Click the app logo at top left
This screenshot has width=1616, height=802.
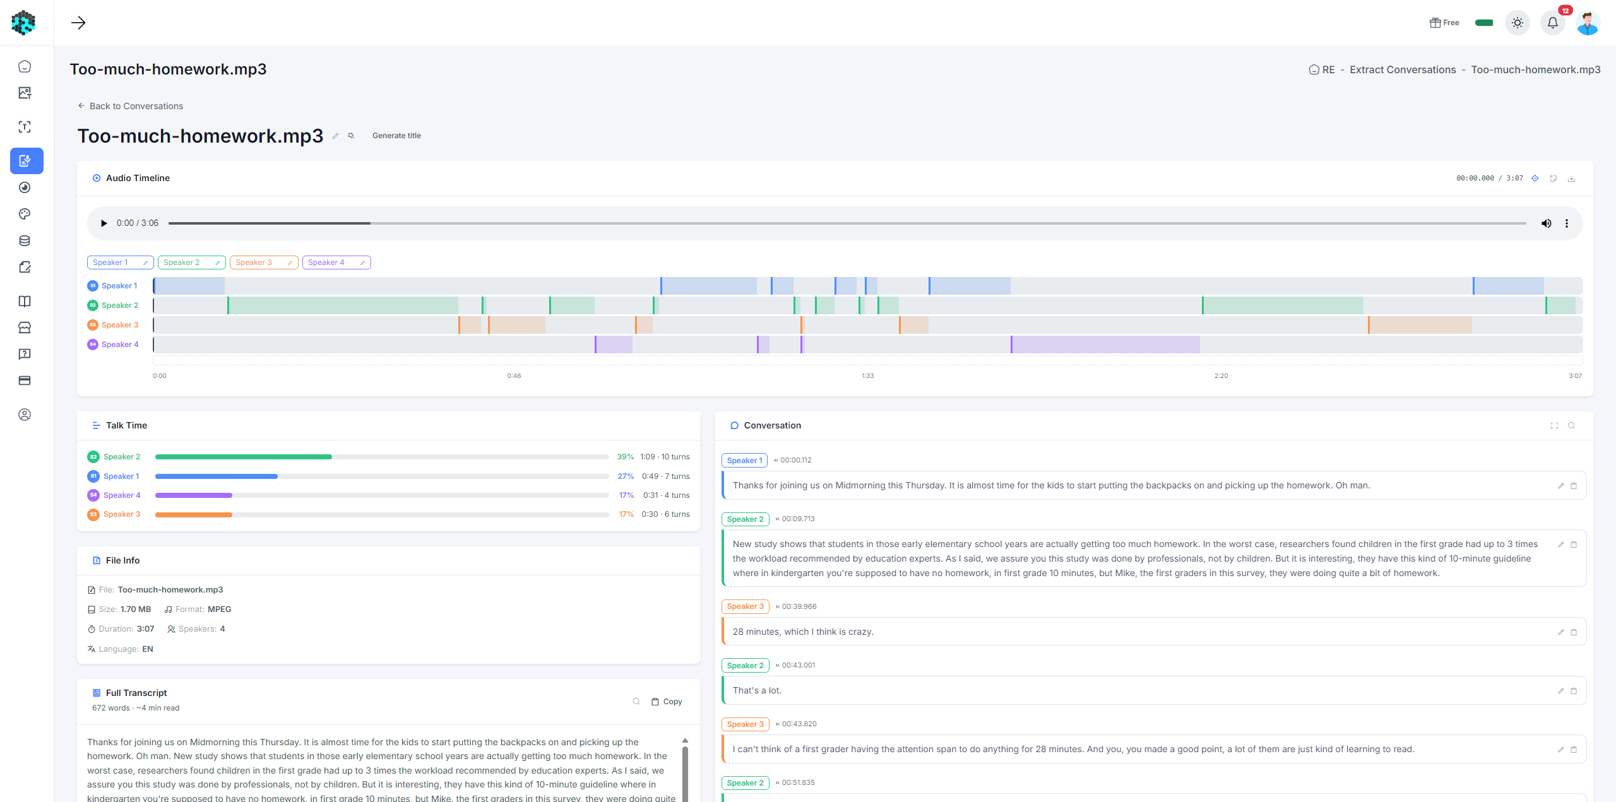pos(23,23)
